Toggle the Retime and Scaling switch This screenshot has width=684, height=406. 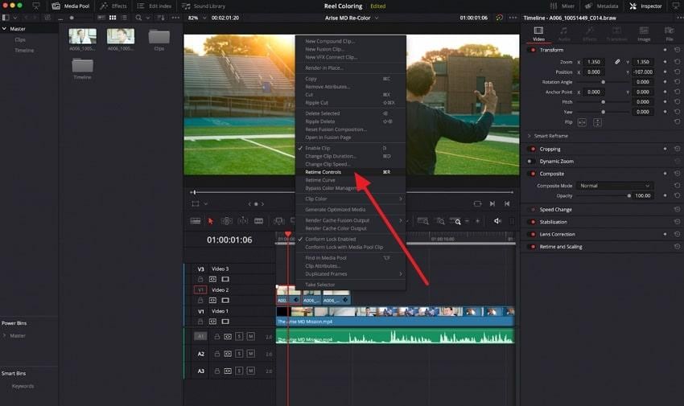pos(532,247)
